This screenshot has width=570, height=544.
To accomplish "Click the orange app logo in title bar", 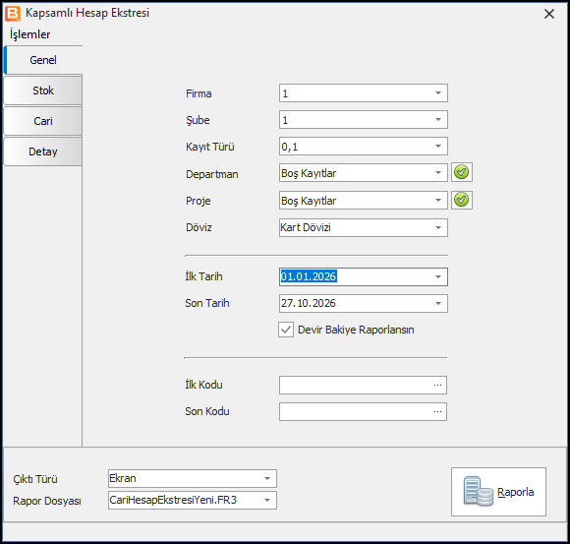I will (x=13, y=14).
